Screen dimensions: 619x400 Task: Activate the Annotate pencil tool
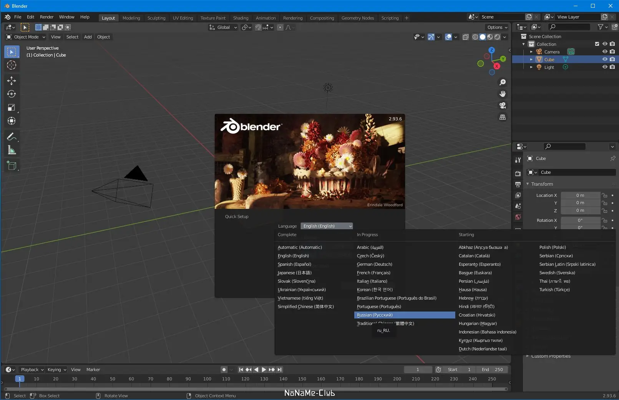pos(12,137)
